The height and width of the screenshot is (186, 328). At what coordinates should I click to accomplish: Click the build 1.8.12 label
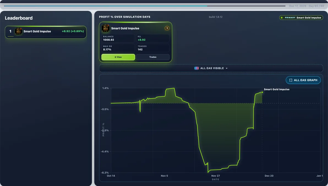(x=216, y=17)
